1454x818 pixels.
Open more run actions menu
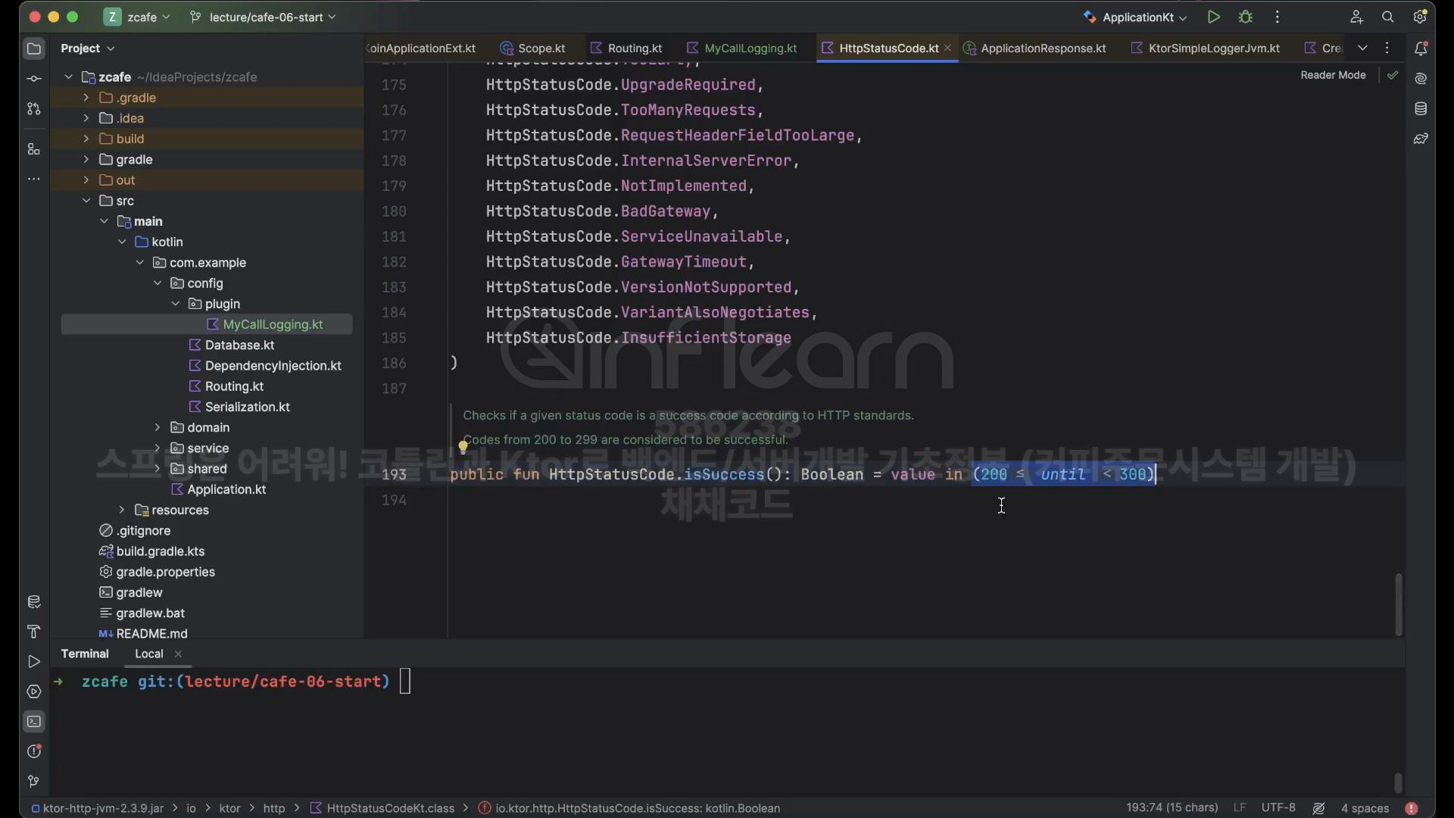click(1278, 17)
